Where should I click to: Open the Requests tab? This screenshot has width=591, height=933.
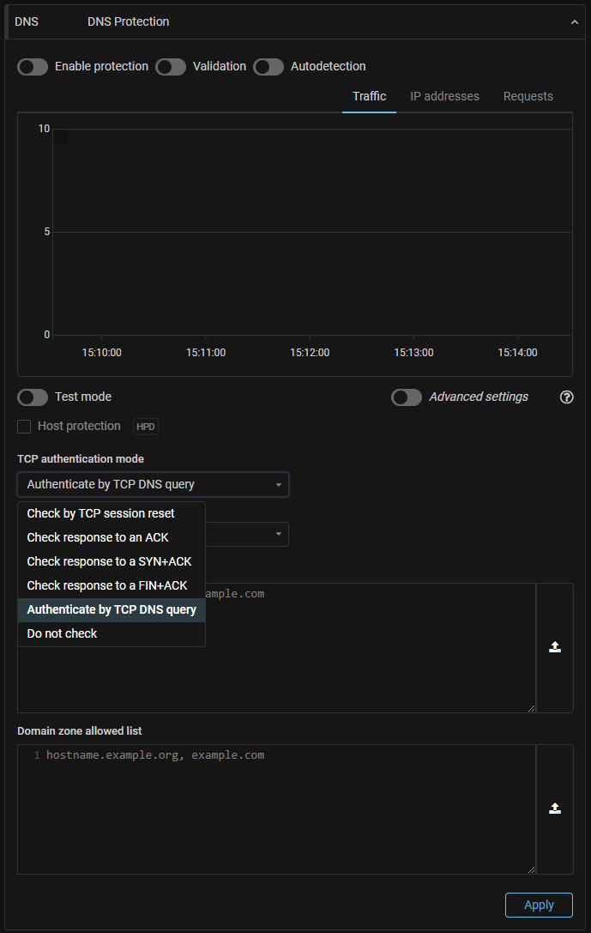pyautogui.click(x=528, y=96)
